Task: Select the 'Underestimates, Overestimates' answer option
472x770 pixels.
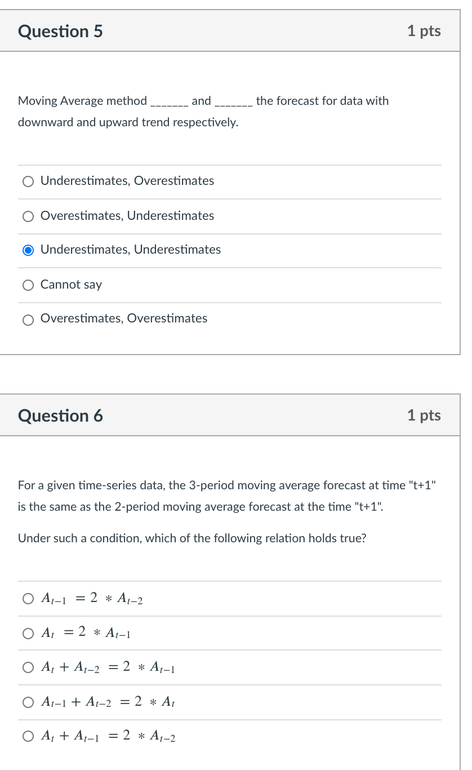Action: [x=28, y=181]
